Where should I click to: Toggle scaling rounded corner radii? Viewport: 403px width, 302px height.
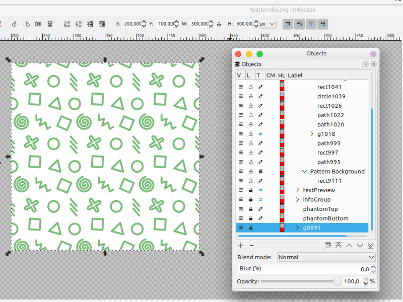(x=299, y=24)
